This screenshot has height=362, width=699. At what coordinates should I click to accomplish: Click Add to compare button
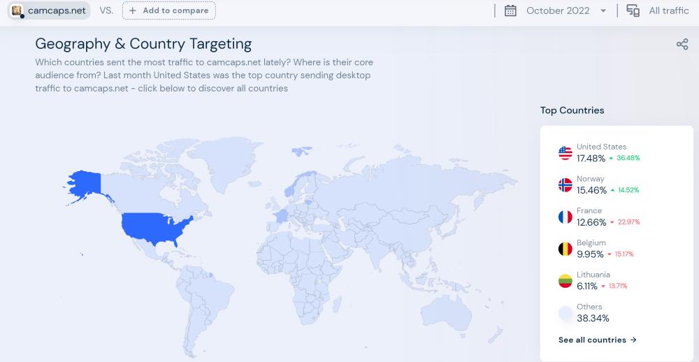168,10
